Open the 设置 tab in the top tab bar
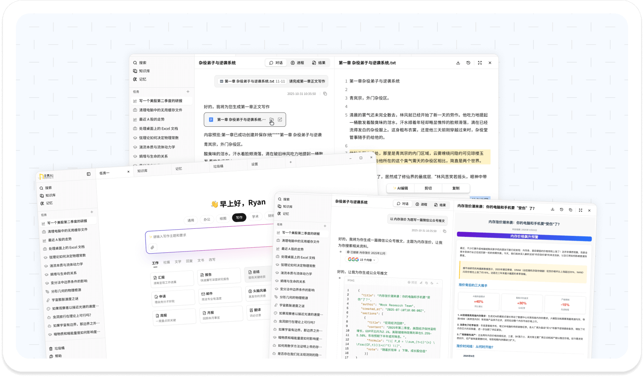Screen dimensions: 644x377 (x=254, y=164)
